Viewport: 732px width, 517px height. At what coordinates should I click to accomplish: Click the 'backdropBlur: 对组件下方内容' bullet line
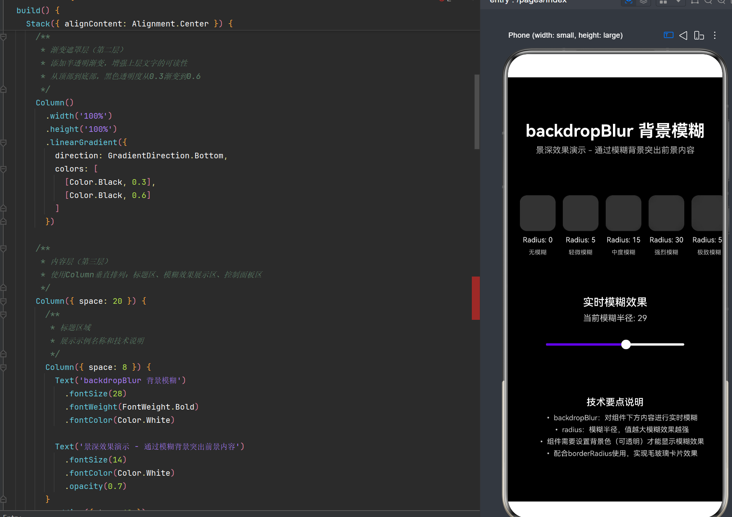(622, 418)
